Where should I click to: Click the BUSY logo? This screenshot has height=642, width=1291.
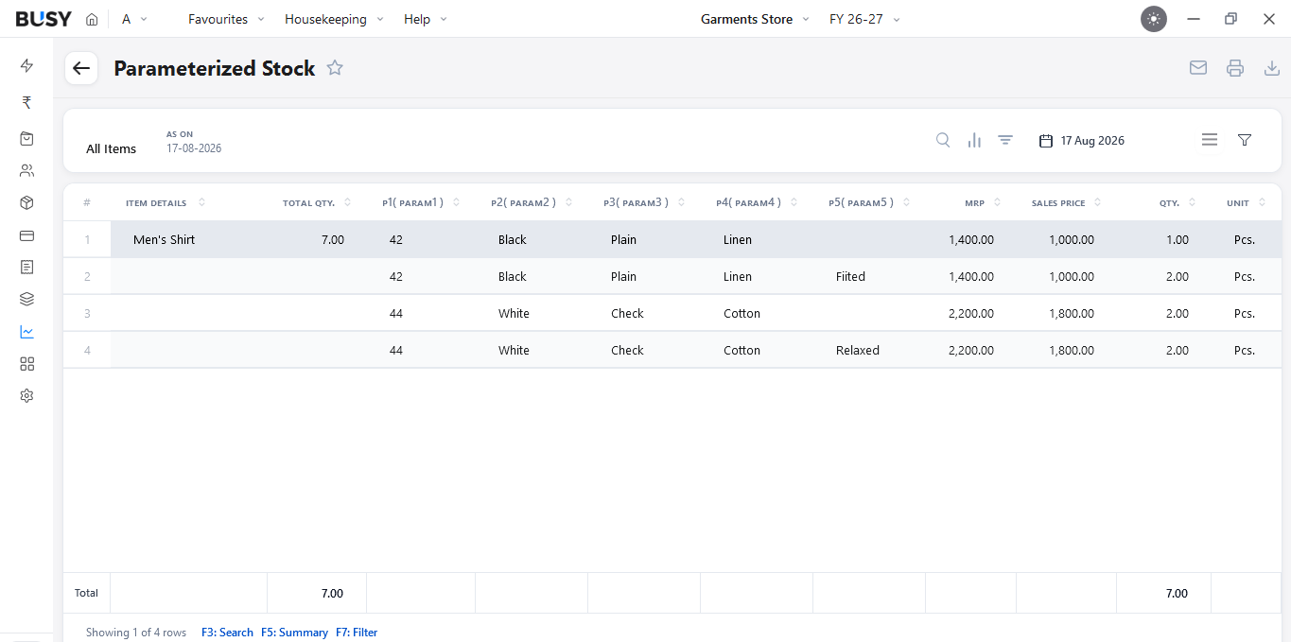(x=44, y=19)
